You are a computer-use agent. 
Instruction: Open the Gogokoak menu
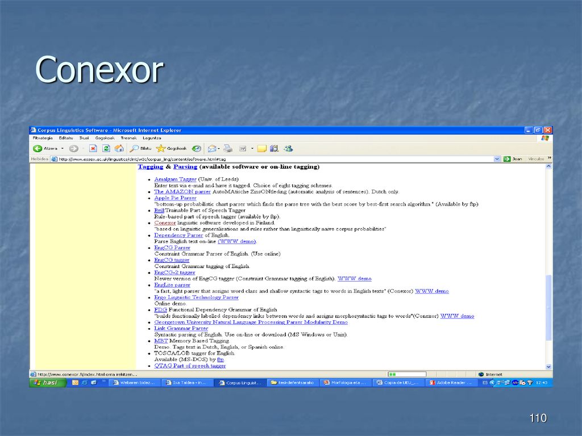pyautogui.click(x=105, y=138)
